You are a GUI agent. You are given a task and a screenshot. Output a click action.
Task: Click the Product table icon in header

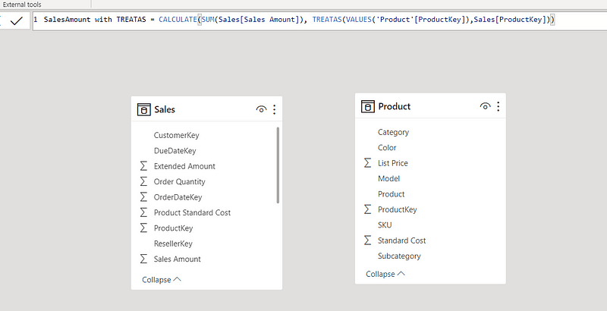(x=367, y=106)
